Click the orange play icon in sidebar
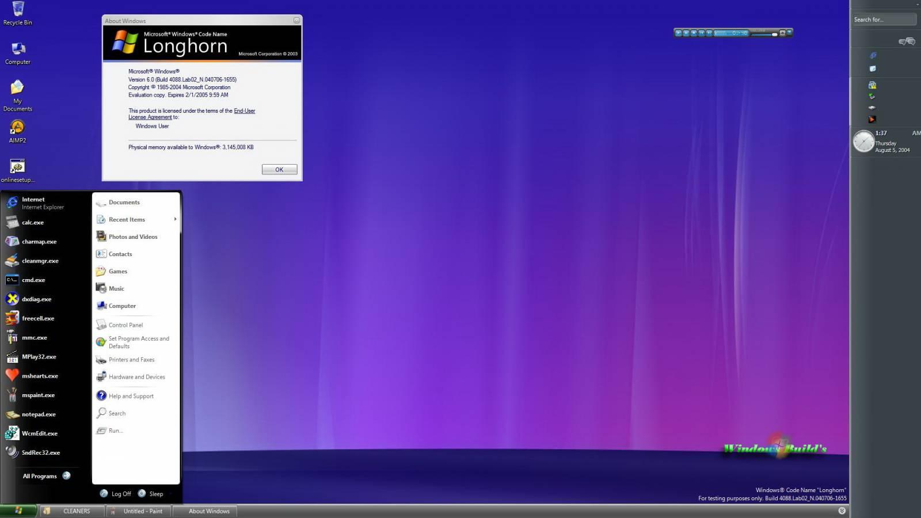The height and width of the screenshot is (518, 921). click(872, 119)
